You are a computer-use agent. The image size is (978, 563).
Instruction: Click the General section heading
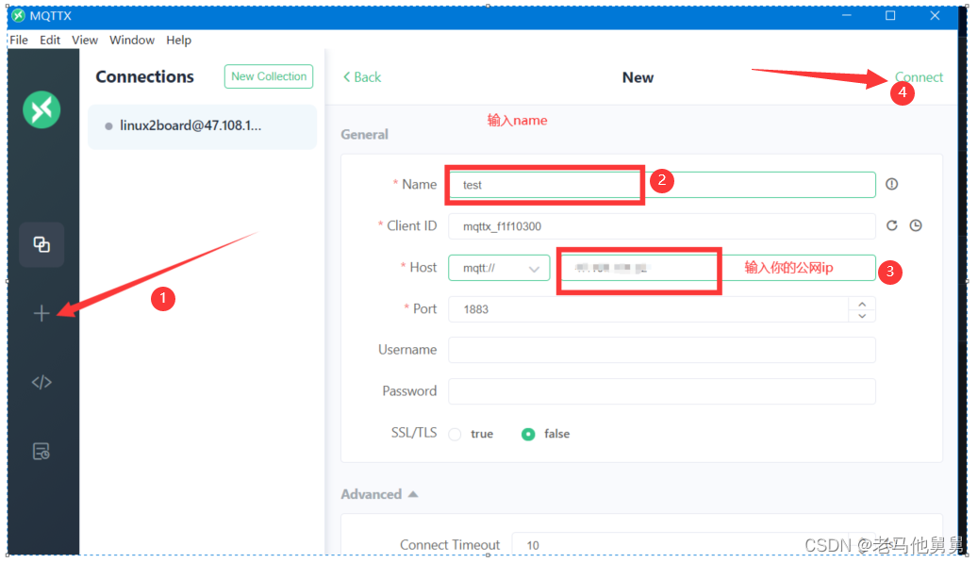click(x=364, y=135)
